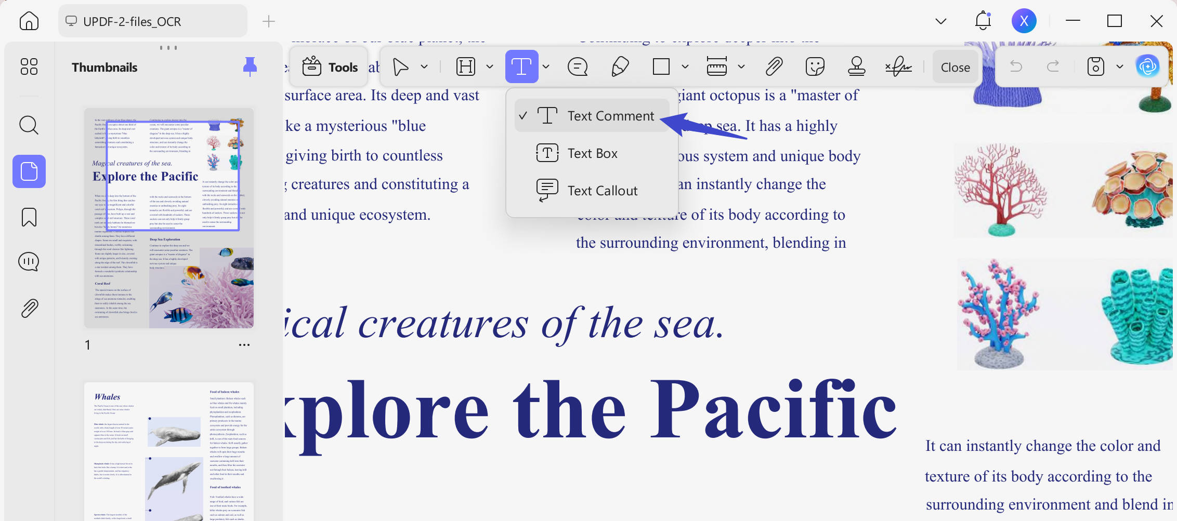The width and height of the screenshot is (1177, 521).
Task: Select the Pencil drawing tool
Action: click(620, 66)
